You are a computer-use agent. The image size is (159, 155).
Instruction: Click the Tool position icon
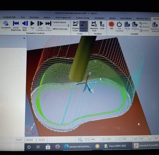pyautogui.click(x=102, y=25)
